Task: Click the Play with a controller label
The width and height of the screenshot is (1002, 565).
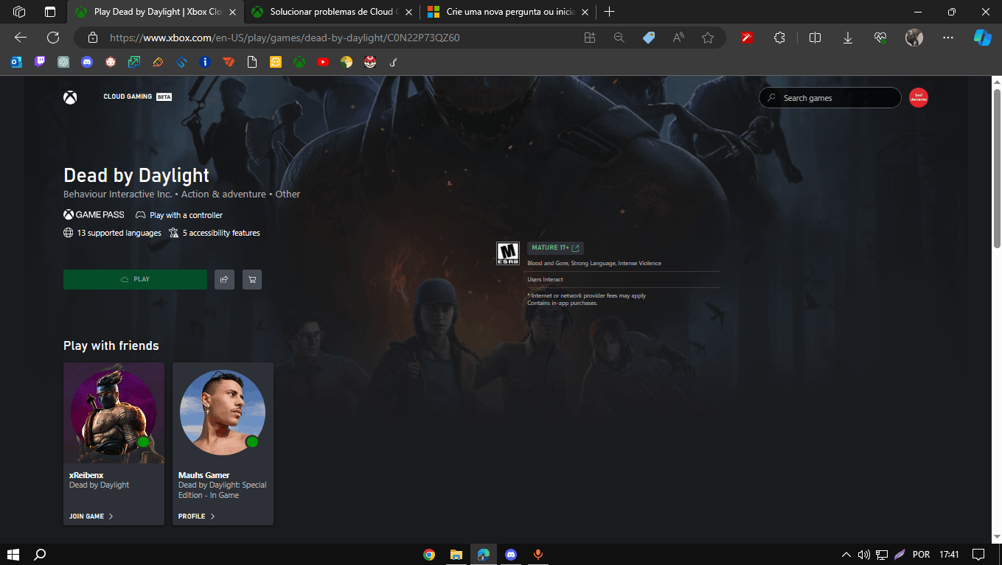Action: coord(179,215)
